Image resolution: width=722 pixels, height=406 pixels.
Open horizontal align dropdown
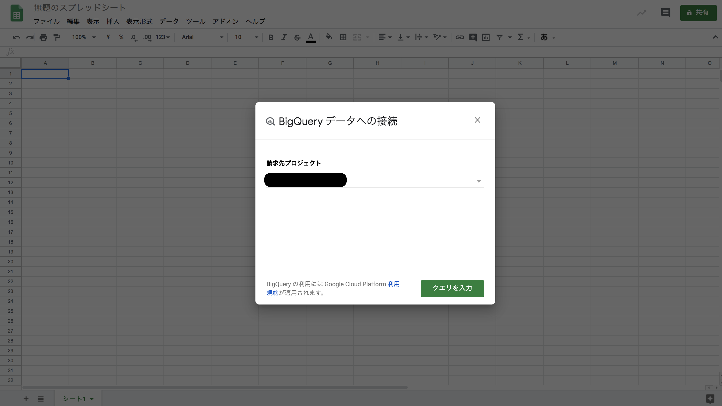(x=385, y=37)
